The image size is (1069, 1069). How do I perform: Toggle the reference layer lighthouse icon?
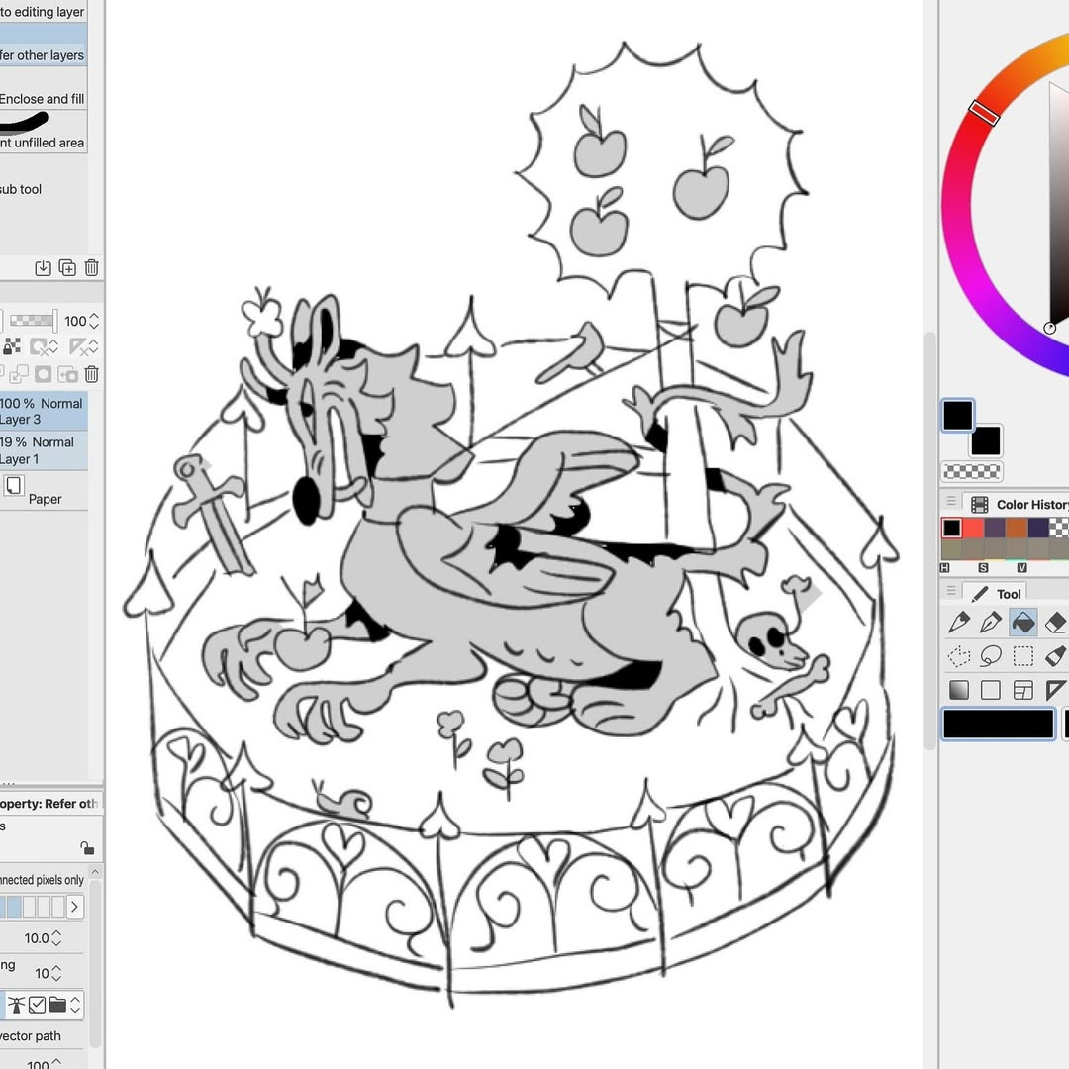pyautogui.click(x=16, y=1005)
